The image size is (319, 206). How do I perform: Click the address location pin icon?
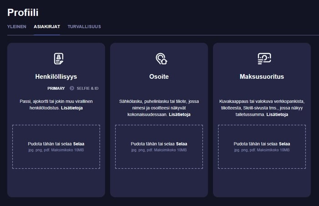[x=161, y=59]
